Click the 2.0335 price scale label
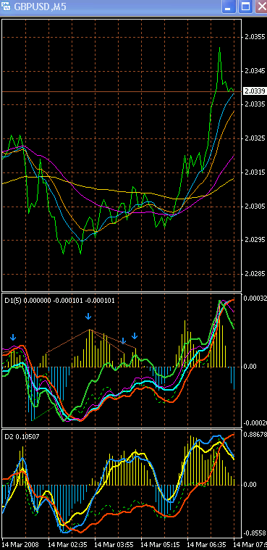This screenshot has width=267, height=550. (x=255, y=104)
